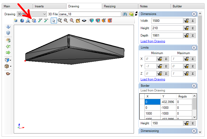Open formula editor for Dimensions Height
The width and height of the screenshot is (207, 139).
pyautogui.click(x=186, y=28)
